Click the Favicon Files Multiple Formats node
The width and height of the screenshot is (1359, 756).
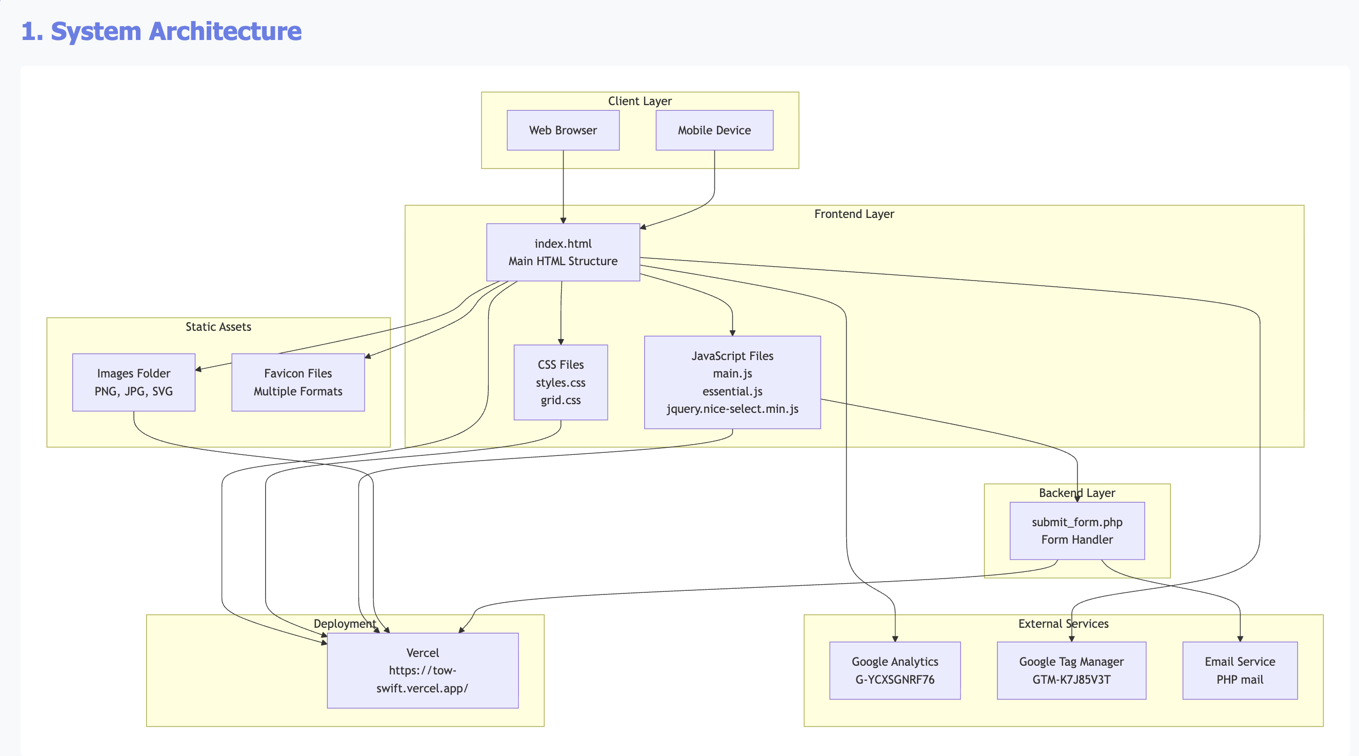click(x=297, y=382)
